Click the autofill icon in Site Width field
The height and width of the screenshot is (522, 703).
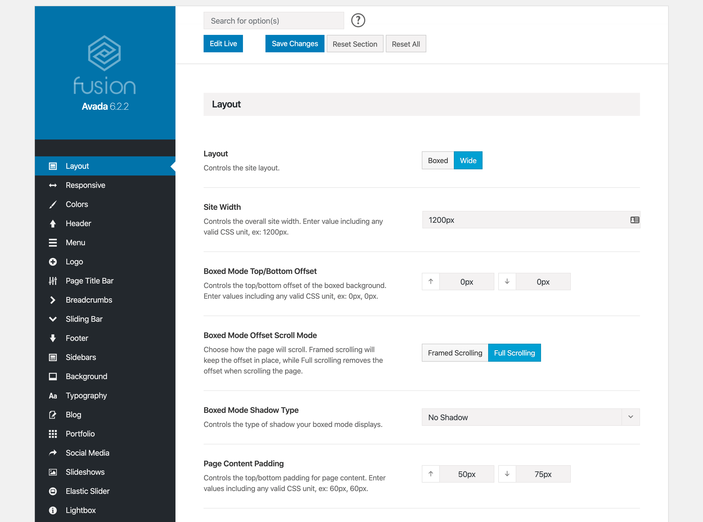[634, 220]
